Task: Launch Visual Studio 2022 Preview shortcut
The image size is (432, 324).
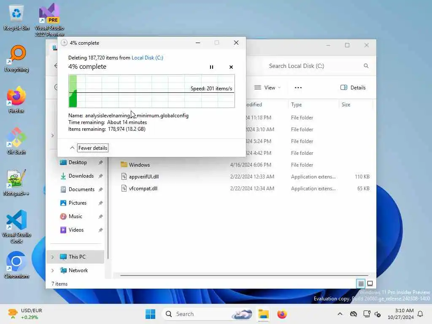Action: point(49,19)
